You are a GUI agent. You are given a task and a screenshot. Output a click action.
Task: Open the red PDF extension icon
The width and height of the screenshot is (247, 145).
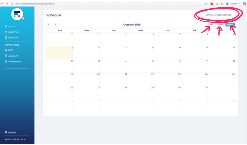[211, 4]
